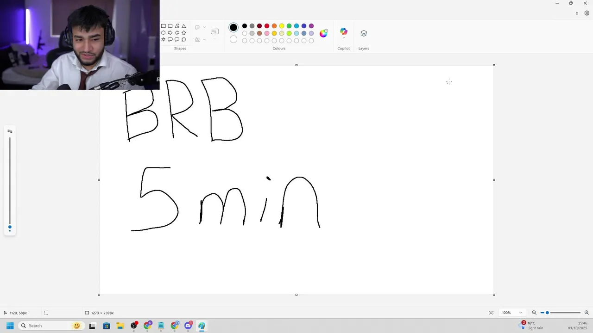This screenshot has height=333, width=593.
Task: Expand the shape outline dropdown arrow
Action: [204, 27]
